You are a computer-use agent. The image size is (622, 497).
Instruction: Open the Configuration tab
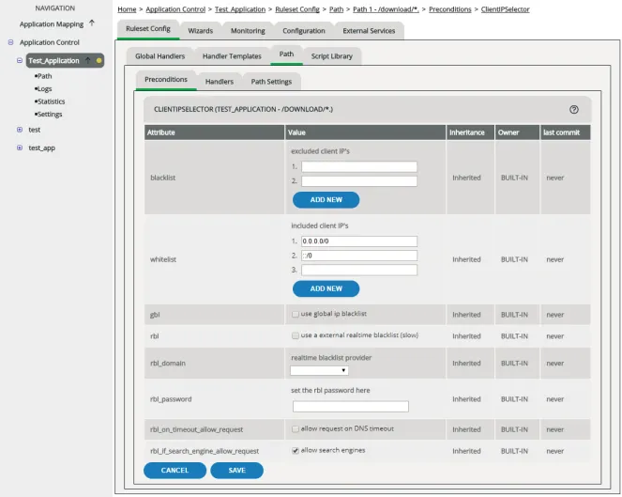[x=304, y=31]
